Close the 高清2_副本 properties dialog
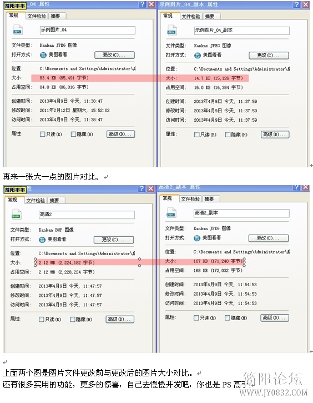This screenshot has width=313, height=403. (305, 187)
